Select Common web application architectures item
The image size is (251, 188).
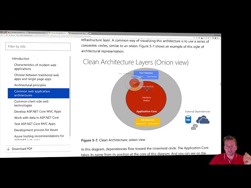(38, 93)
